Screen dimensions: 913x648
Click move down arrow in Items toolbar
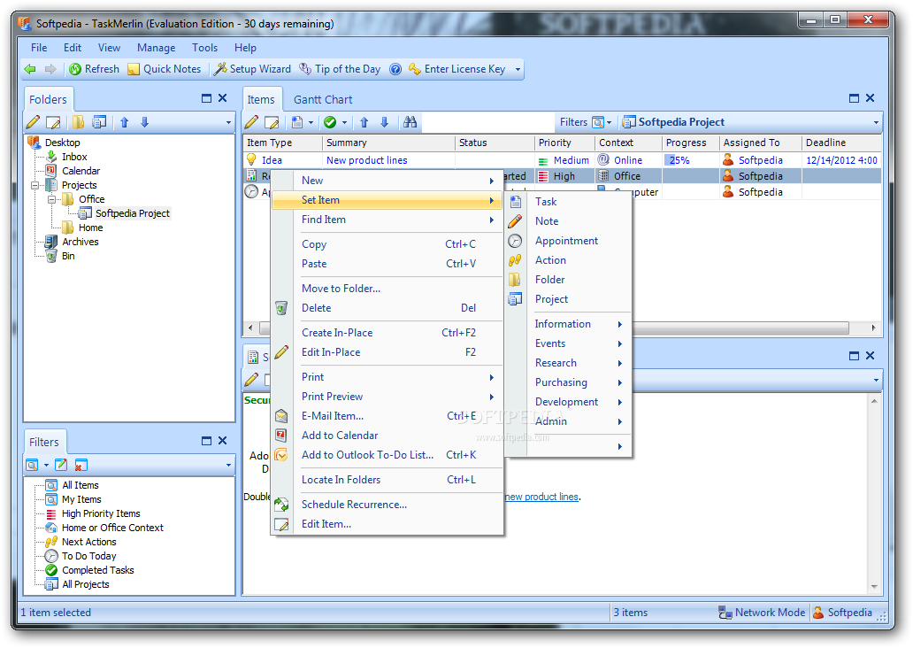click(384, 122)
